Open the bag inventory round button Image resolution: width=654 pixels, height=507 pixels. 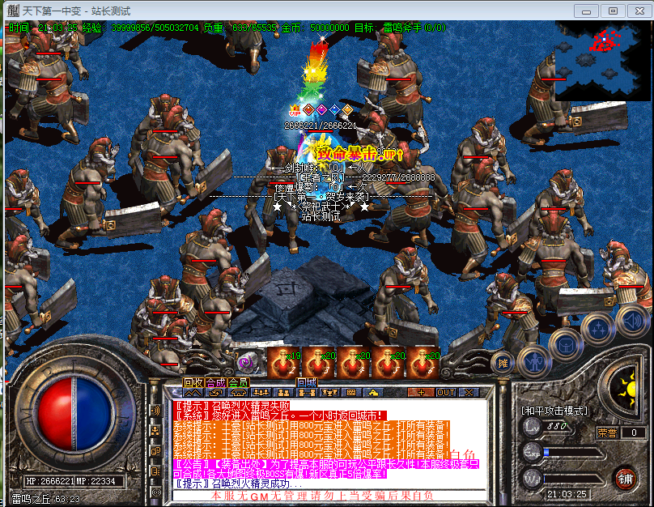coord(567,346)
